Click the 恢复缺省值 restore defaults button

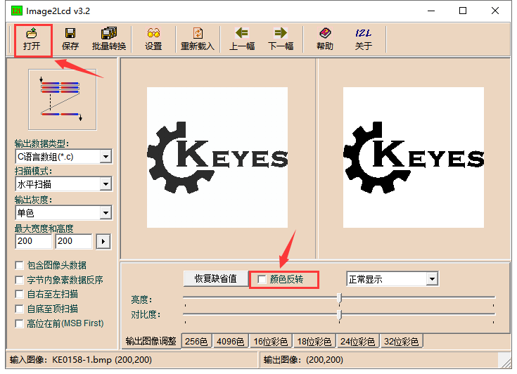tap(216, 279)
